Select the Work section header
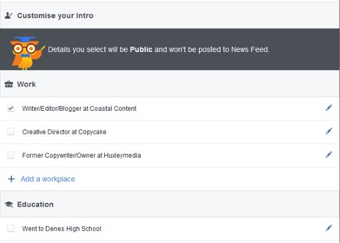Image resolution: width=340 pixels, height=243 pixels. (x=27, y=84)
